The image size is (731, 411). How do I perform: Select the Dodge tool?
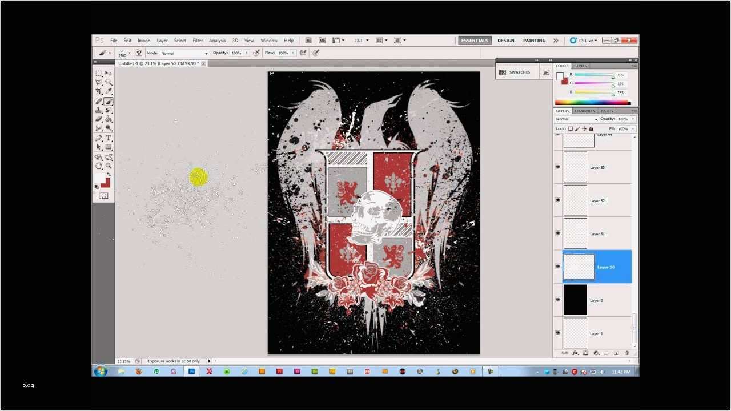click(x=109, y=128)
